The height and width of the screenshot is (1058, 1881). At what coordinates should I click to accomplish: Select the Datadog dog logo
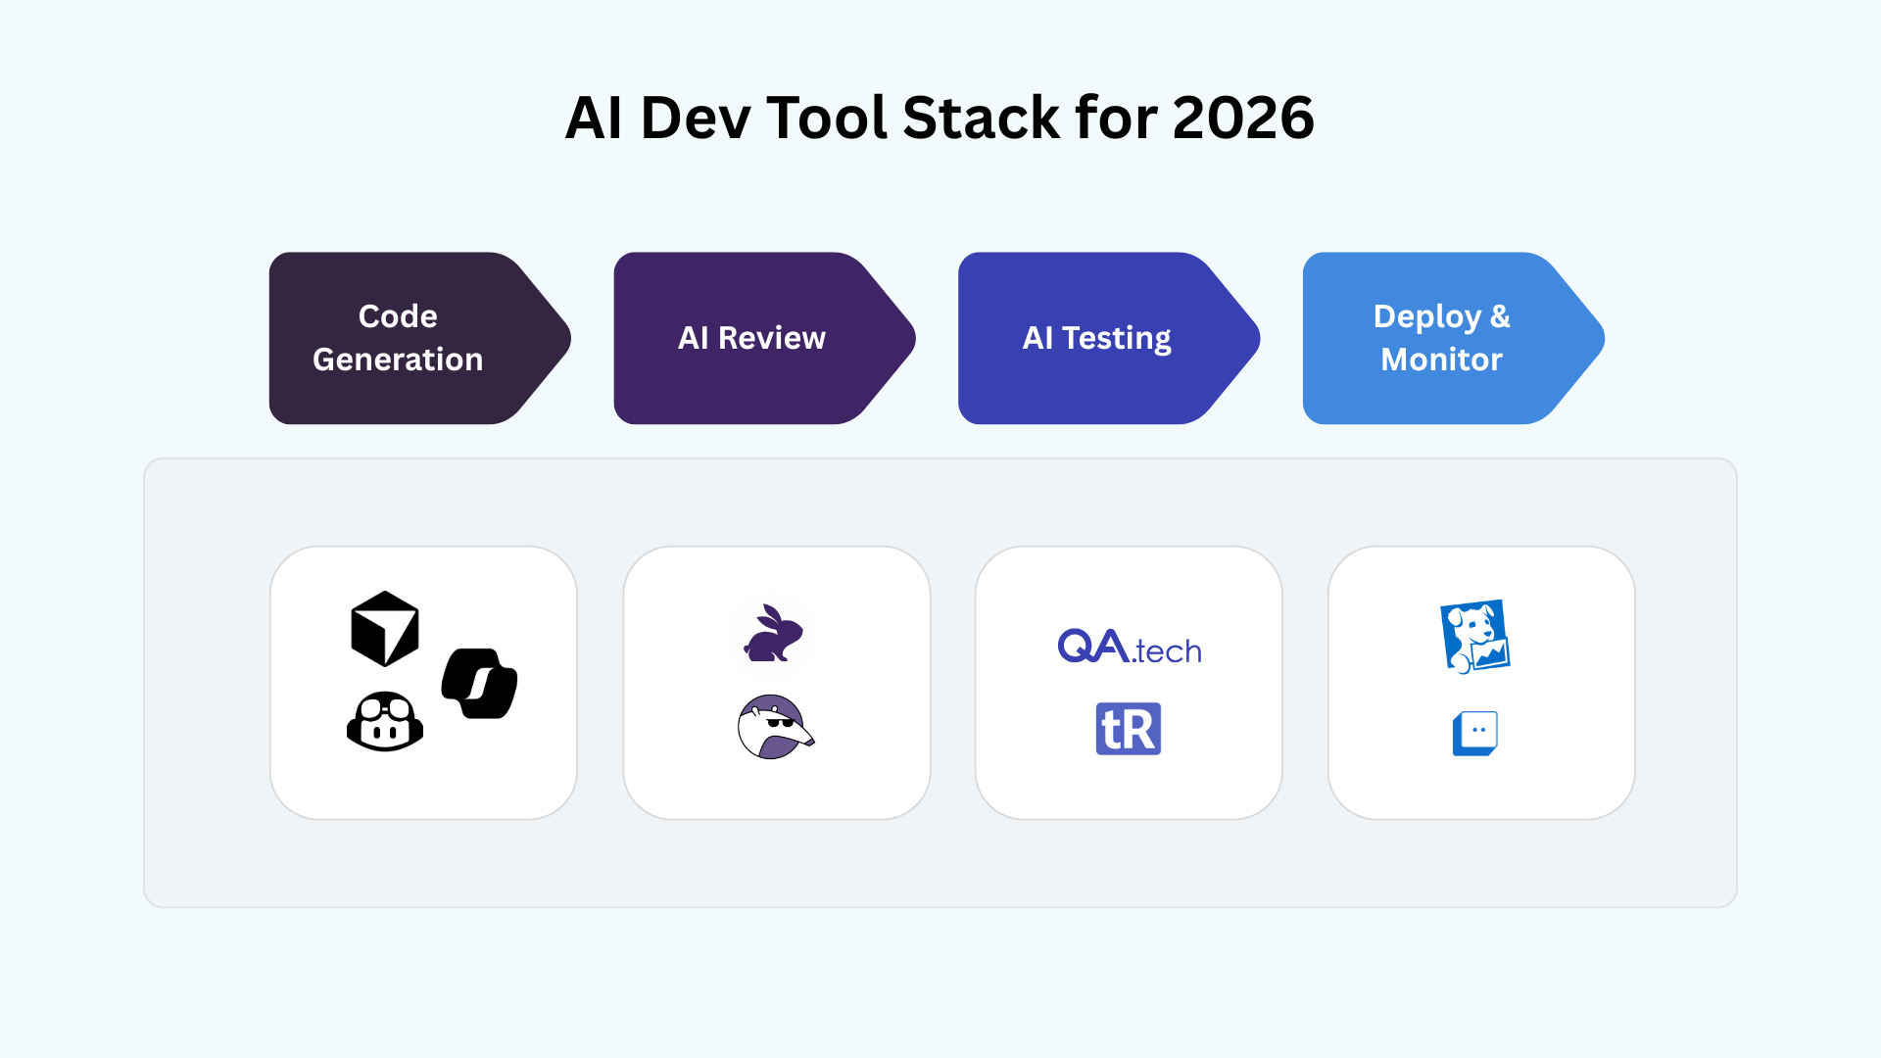[1475, 636]
